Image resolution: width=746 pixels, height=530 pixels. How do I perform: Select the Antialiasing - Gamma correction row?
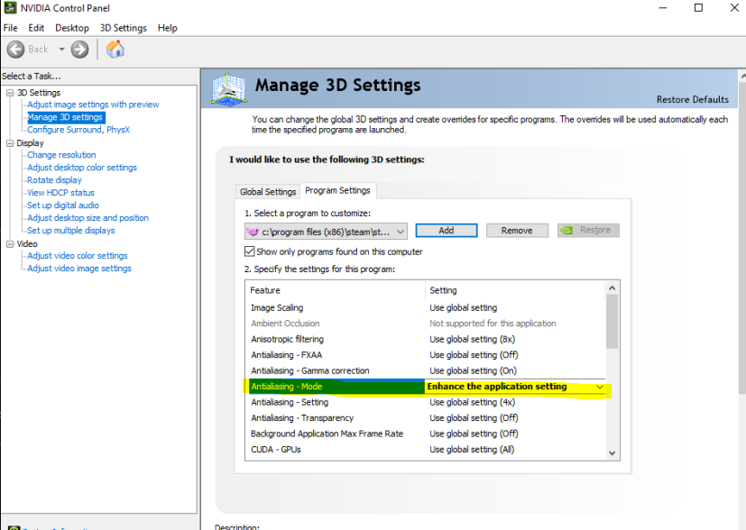(426, 370)
